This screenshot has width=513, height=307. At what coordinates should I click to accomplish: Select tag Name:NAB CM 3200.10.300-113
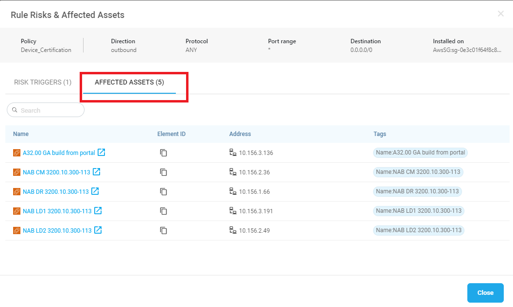pyautogui.click(x=418, y=172)
